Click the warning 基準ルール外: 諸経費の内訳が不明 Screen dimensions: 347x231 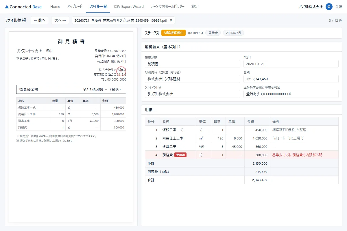pos(297,155)
